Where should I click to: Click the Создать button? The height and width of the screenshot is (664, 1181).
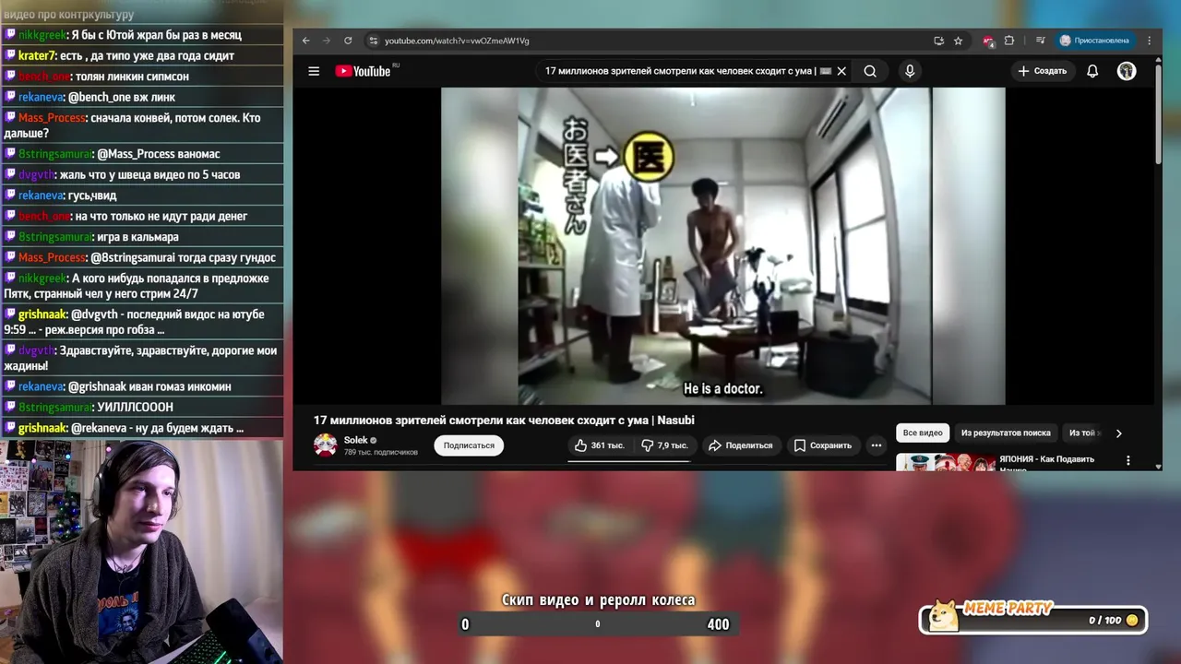pos(1043,71)
